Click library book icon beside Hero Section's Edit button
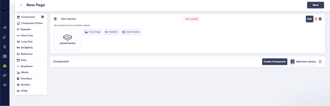The height and width of the screenshot is (106, 330). (x=320, y=19)
